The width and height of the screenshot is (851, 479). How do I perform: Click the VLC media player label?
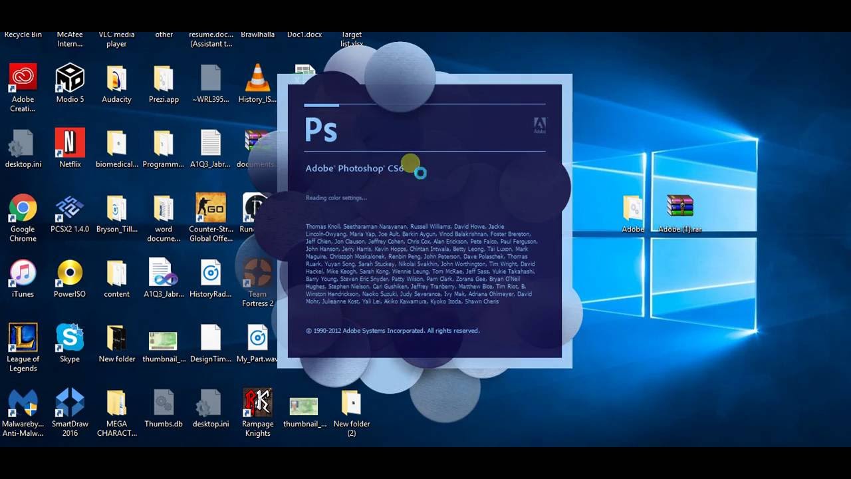(x=116, y=39)
